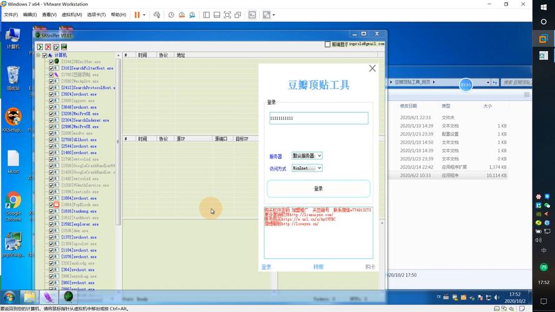Toggle checkbox for [316]SearchFilterHost.exe
This screenshot has height=312, width=555.
(51, 68)
